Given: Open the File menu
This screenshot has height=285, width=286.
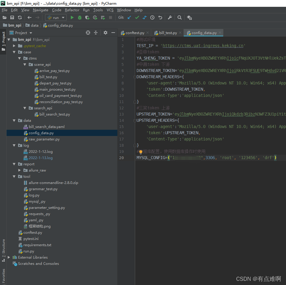Looking at the screenshot, I should 4,10.
